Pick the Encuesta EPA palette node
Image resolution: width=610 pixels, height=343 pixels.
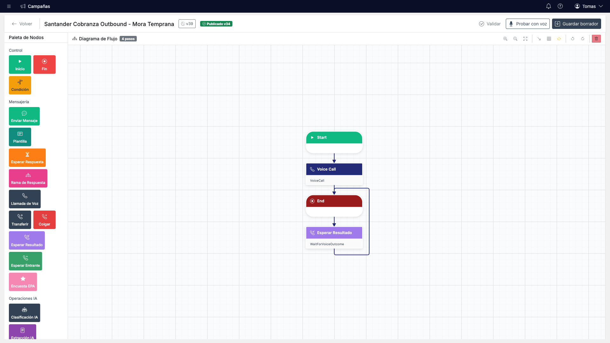pyautogui.click(x=23, y=282)
